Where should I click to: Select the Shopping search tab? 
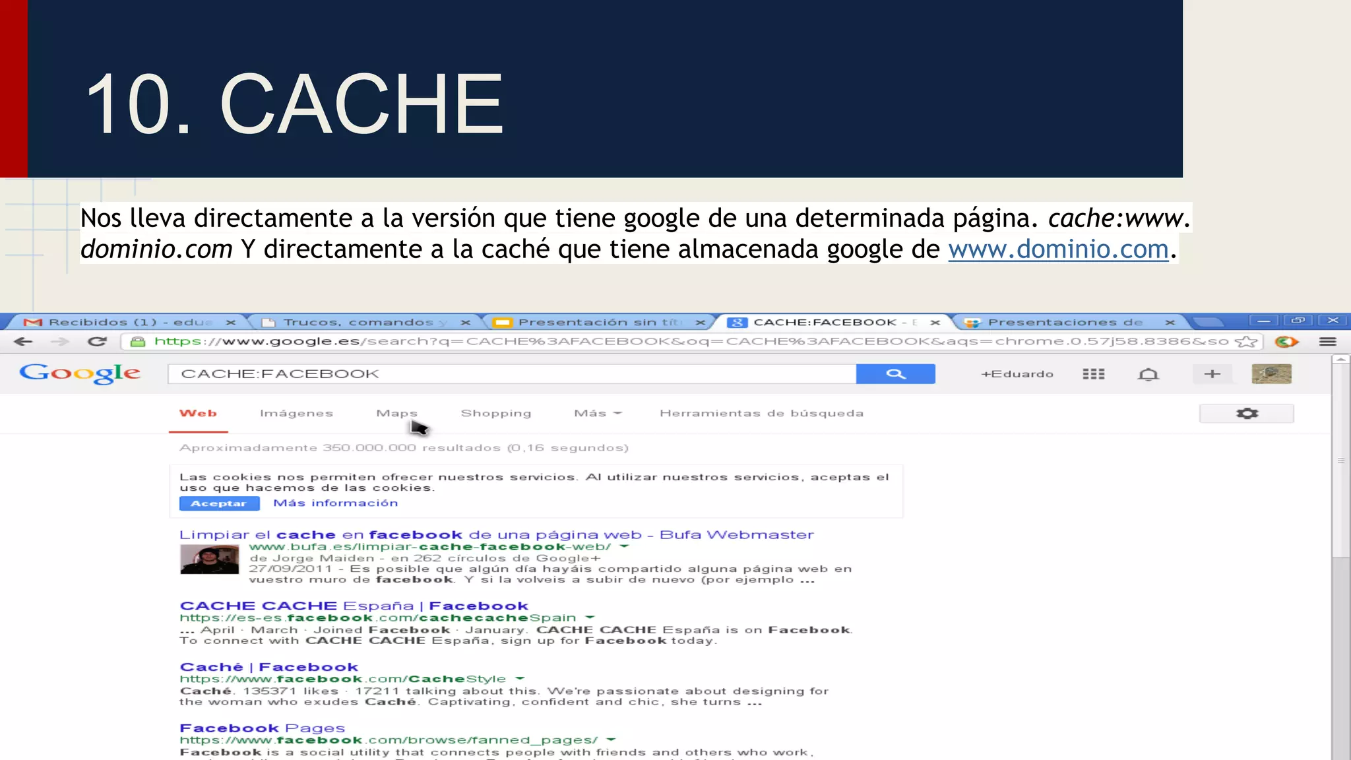coord(495,414)
